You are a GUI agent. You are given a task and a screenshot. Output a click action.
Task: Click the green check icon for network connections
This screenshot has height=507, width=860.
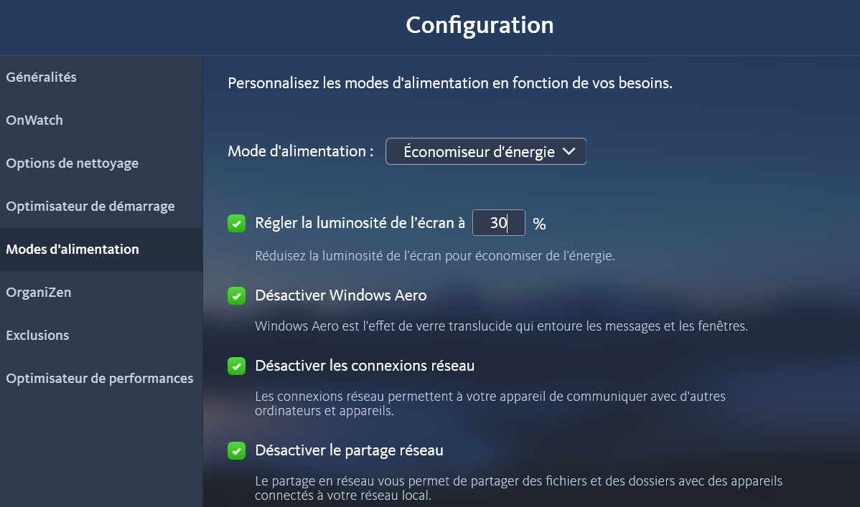click(x=236, y=365)
